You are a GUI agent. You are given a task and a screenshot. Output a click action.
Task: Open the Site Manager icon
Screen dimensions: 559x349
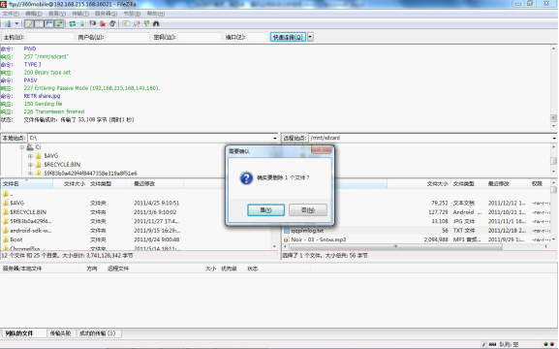point(8,24)
